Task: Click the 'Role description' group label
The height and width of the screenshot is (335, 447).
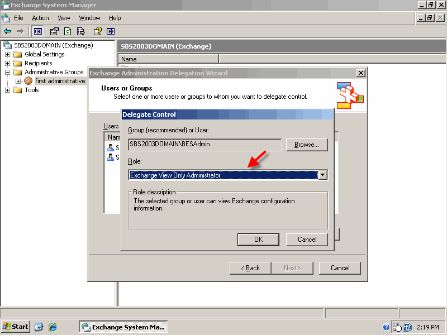Action: [x=154, y=192]
